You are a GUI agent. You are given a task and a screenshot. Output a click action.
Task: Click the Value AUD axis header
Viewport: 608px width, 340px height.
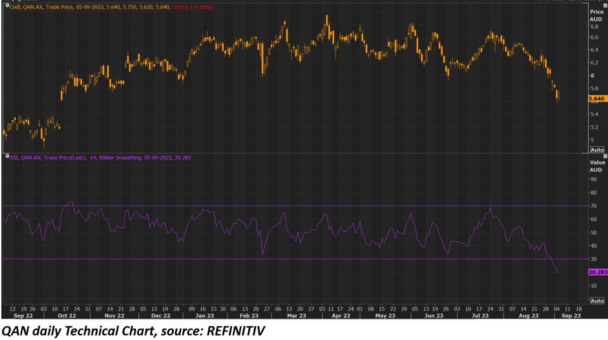pos(597,166)
